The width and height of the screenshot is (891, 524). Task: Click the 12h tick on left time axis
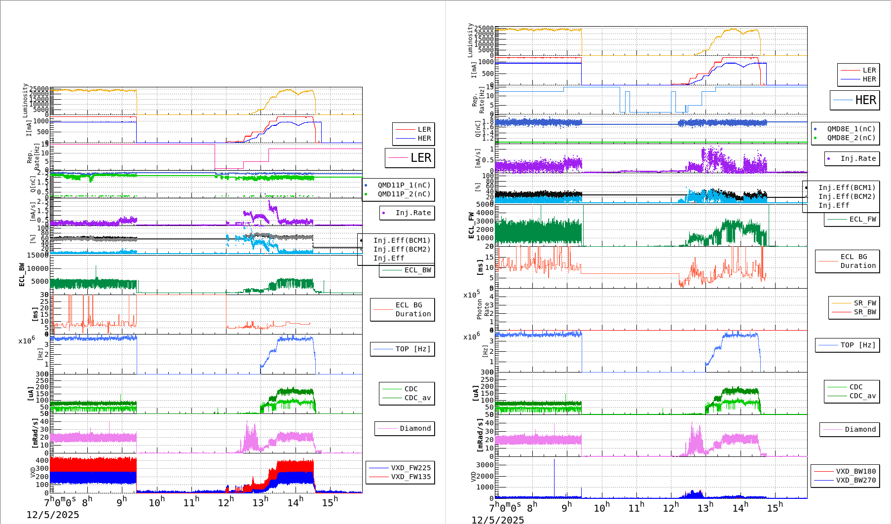point(225,502)
